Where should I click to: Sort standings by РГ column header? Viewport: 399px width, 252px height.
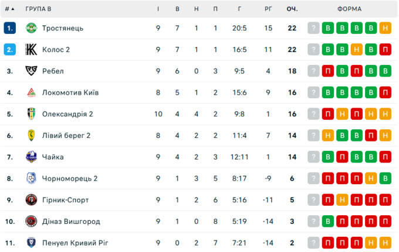[x=268, y=9]
